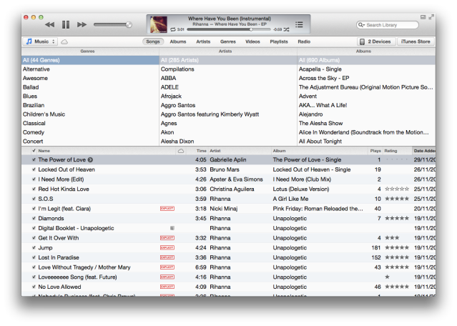The height and width of the screenshot is (326, 457).
Task: Click the Explicit badge on Get It Over With
Action: pos(167,238)
